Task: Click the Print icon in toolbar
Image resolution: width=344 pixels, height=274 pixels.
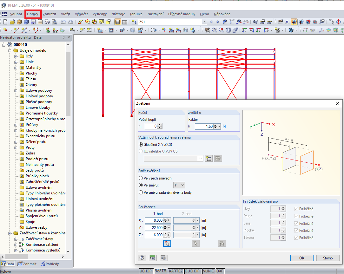Action: pyautogui.click(x=47, y=22)
